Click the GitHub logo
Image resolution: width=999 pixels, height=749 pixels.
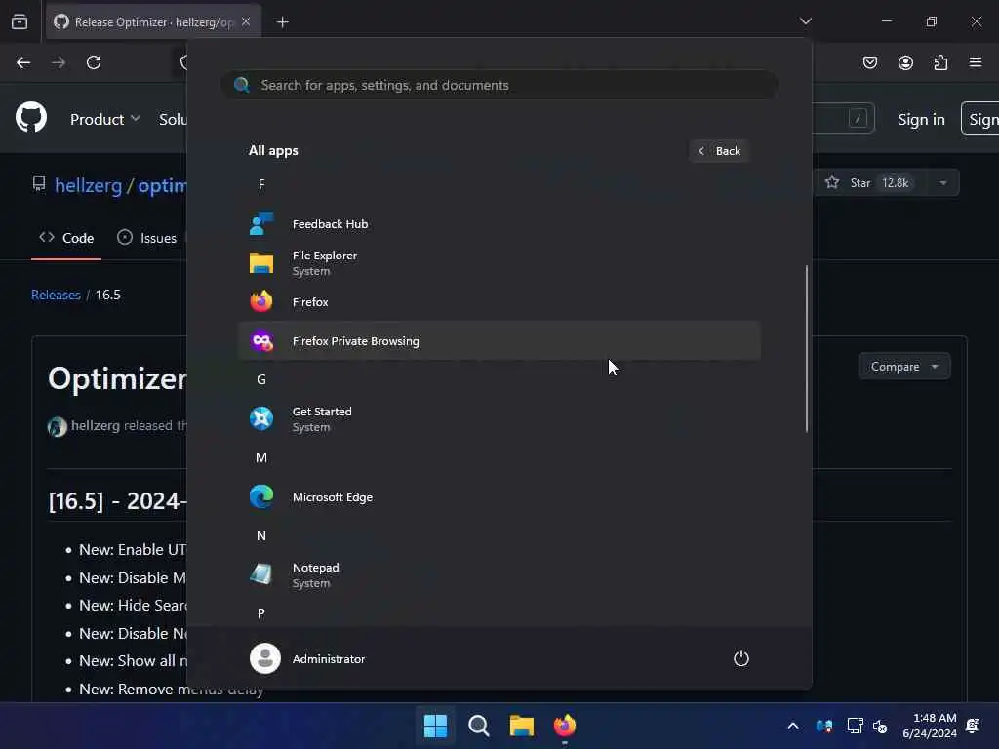[x=31, y=118]
